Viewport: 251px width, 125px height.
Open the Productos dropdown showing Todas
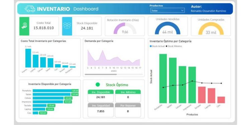pyautogui.click(x=167, y=10)
